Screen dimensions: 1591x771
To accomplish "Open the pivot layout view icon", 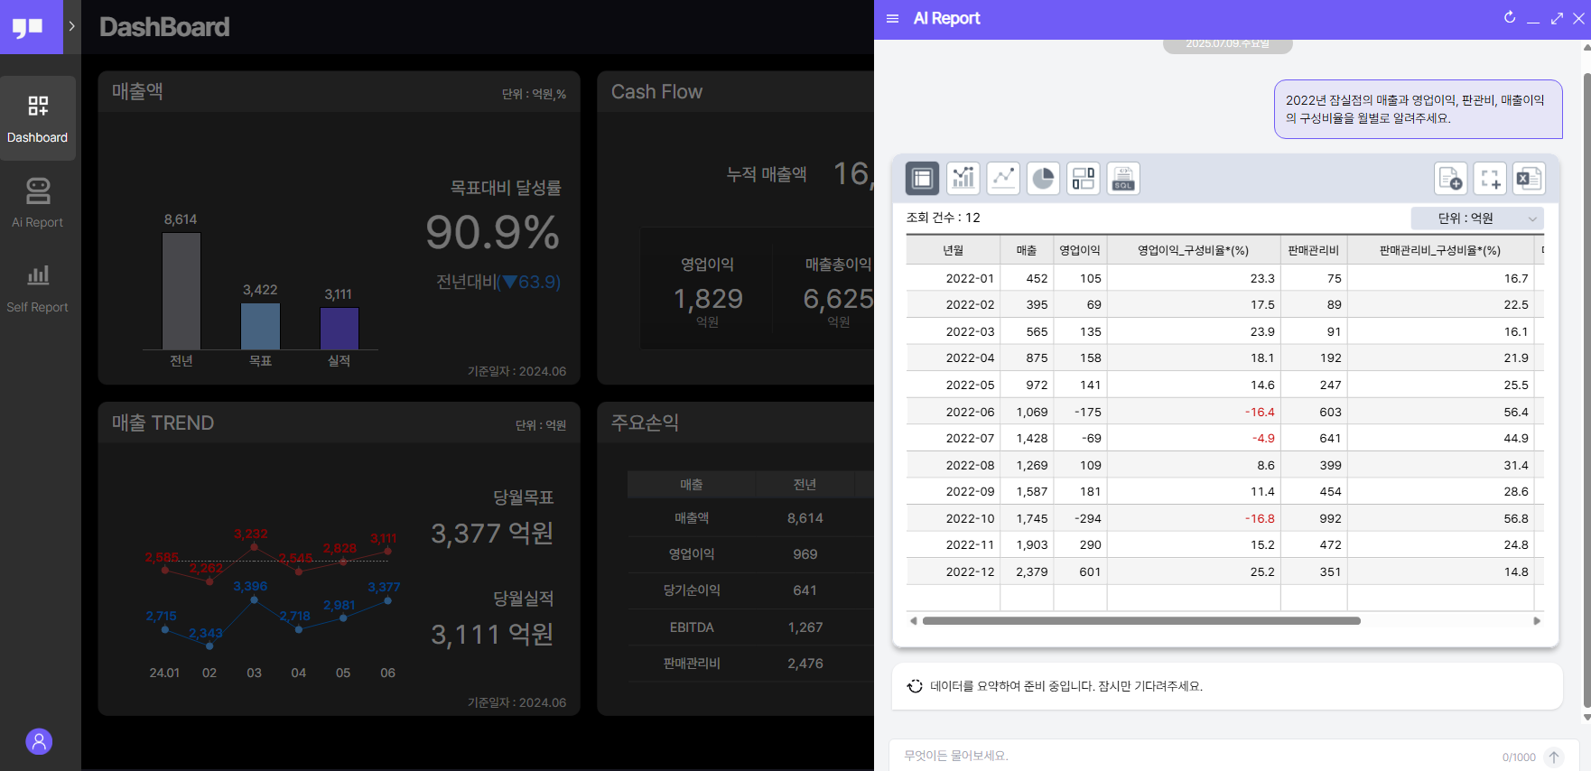I will click(x=1084, y=179).
